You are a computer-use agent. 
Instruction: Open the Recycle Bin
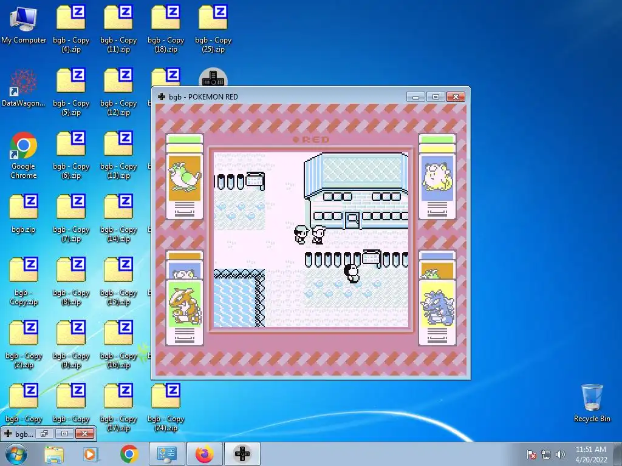592,404
